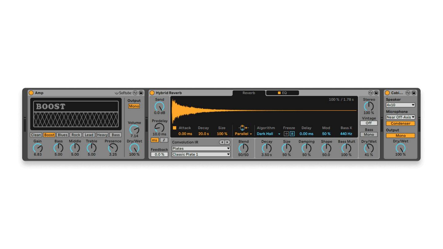This screenshot has height=249, width=443.
Task: Click the Cabinet save preset icon
Action: 414,93
